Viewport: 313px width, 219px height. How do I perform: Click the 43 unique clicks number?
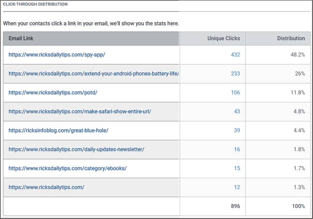(x=237, y=111)
